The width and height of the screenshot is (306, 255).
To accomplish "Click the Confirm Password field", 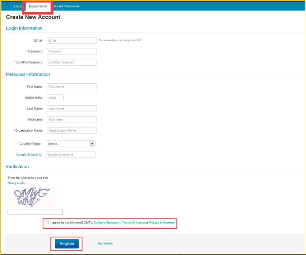I will [x=72, y=62].
